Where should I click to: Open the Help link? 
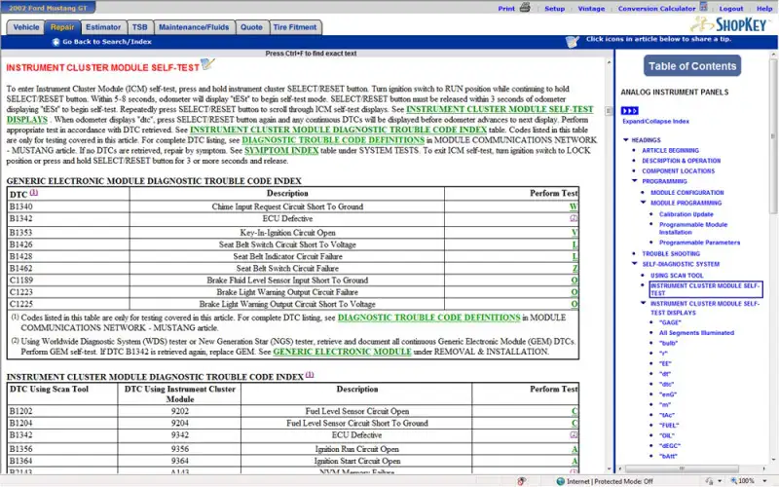764,9
